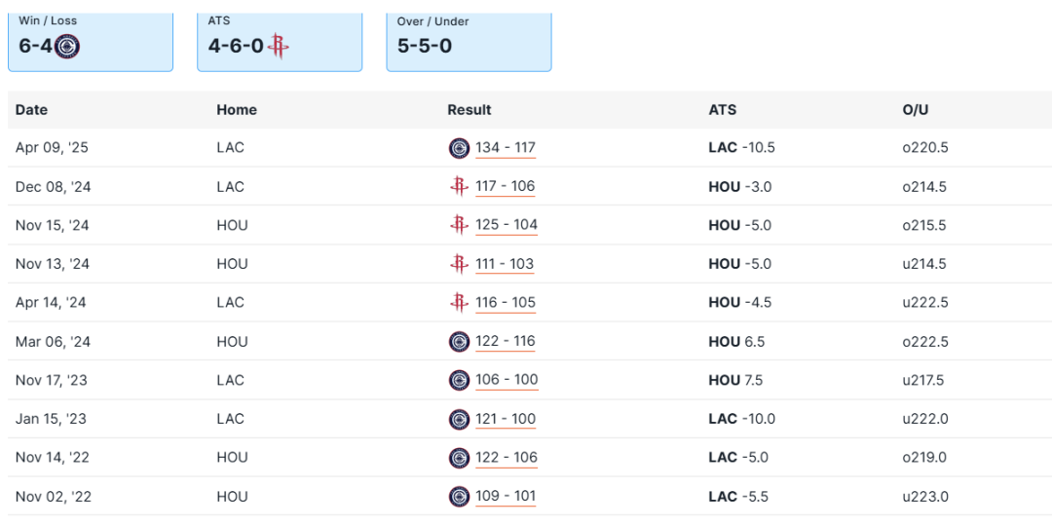Click Rockets logo beside 125 - 104 result
Image resolution: width=1052 pixels, height=526 pixels.
click(459, 225)
